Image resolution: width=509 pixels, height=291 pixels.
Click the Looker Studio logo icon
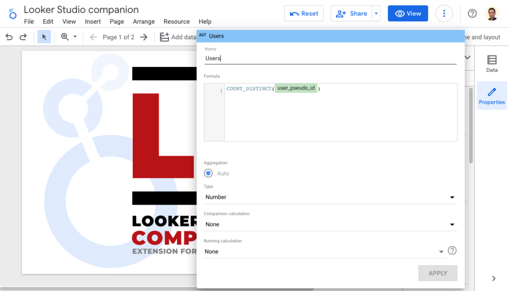click(x=12, y=13)
